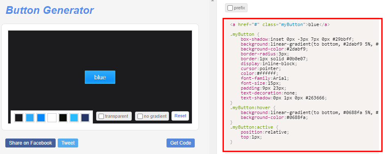Click the 'cursor:pointer;' code line
Screen dimensions: 385x154
click(261, 69)
